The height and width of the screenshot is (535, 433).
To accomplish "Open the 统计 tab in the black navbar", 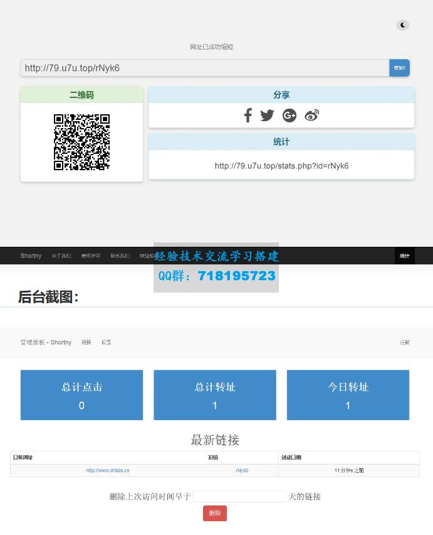I will [x=405, y=256].
